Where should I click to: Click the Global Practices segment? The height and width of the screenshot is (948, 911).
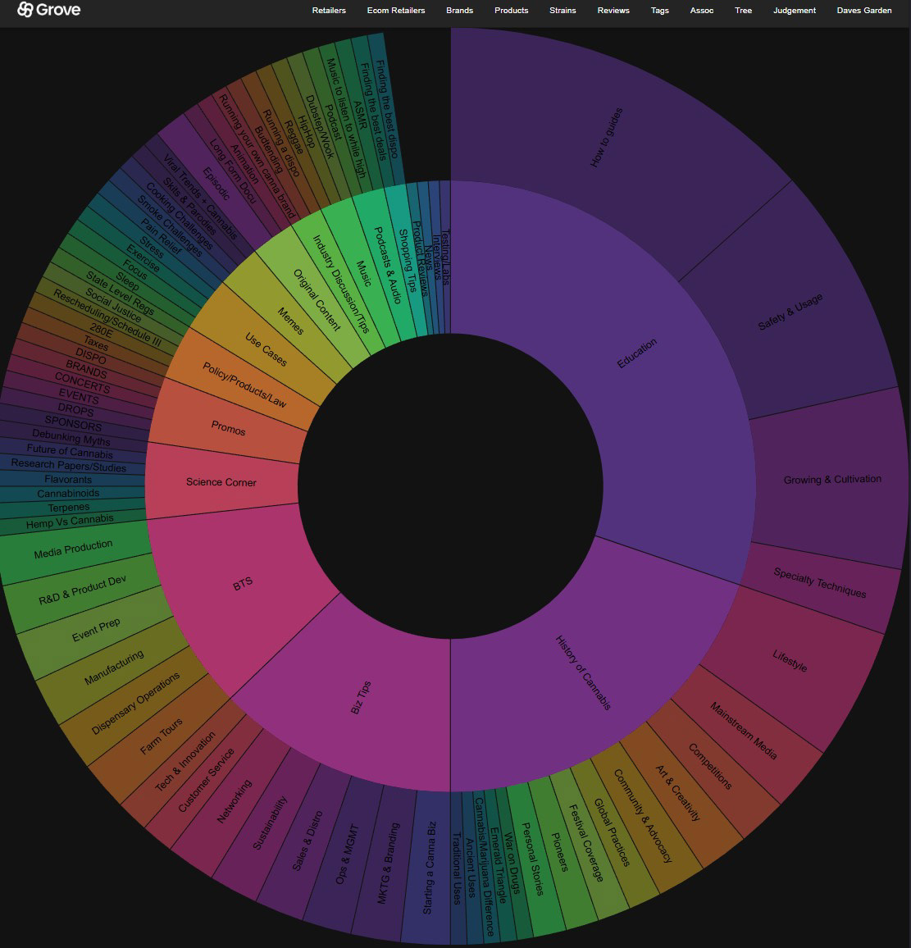tap(612, 832)
